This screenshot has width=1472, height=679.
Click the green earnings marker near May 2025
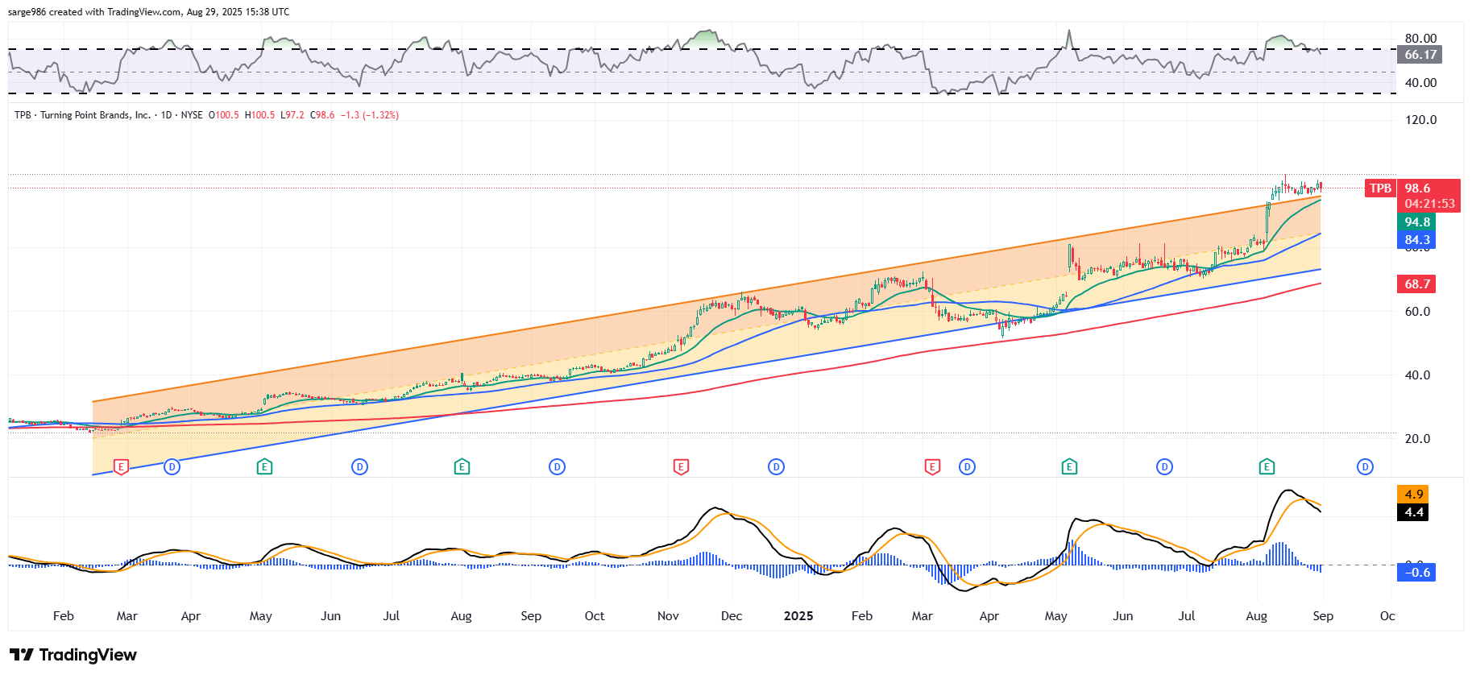(x=1069, y=466)
